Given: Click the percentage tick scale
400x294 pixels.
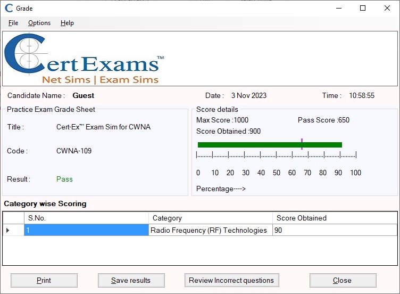Looking at the screenshot, I should coord(276,154).
